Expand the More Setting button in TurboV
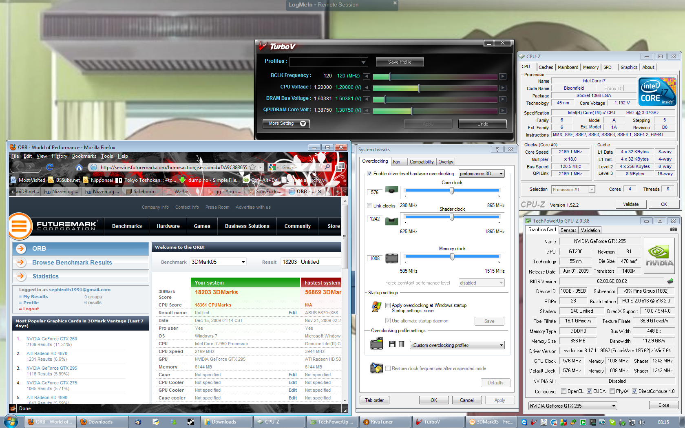 286,124
